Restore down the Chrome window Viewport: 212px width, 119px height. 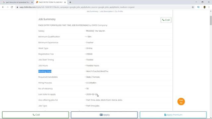tap(202, 2)
